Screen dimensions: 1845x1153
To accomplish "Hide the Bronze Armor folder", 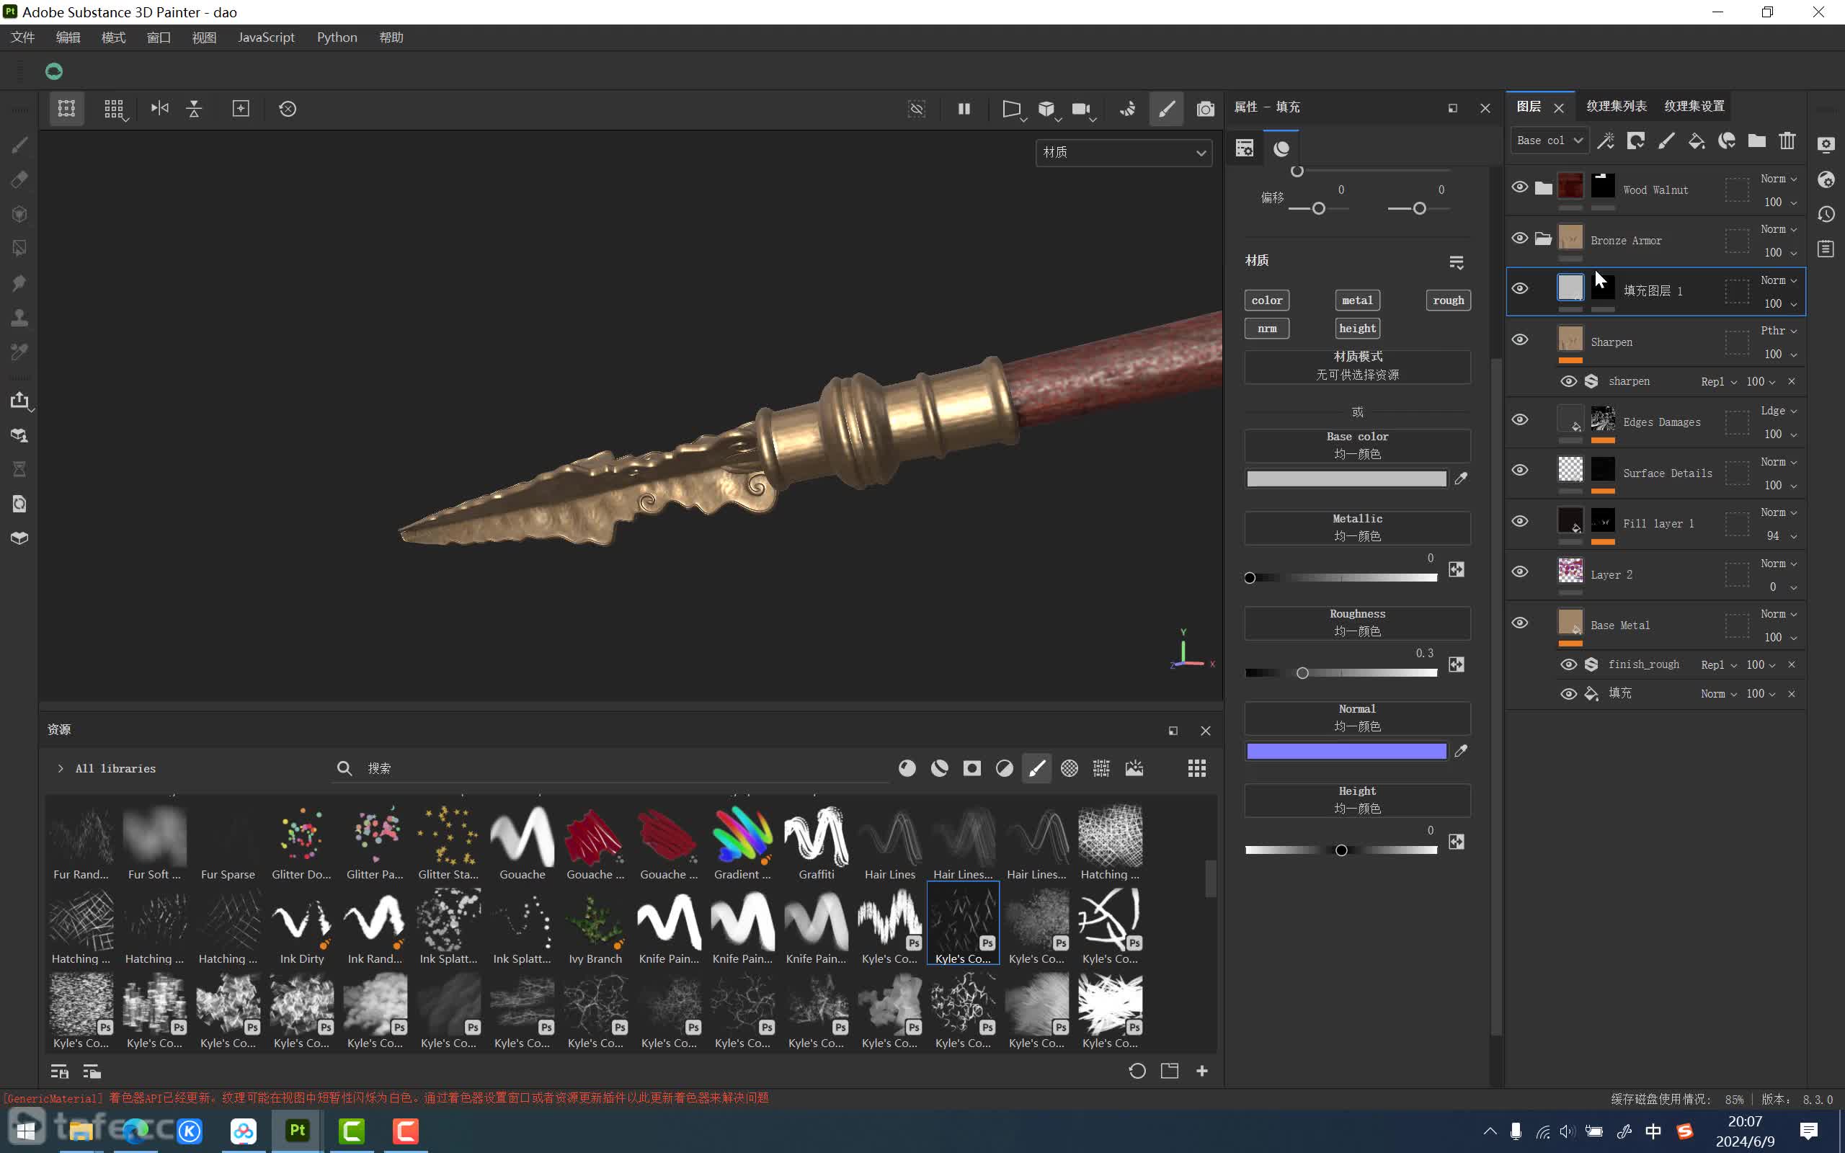I will 1519,238.
